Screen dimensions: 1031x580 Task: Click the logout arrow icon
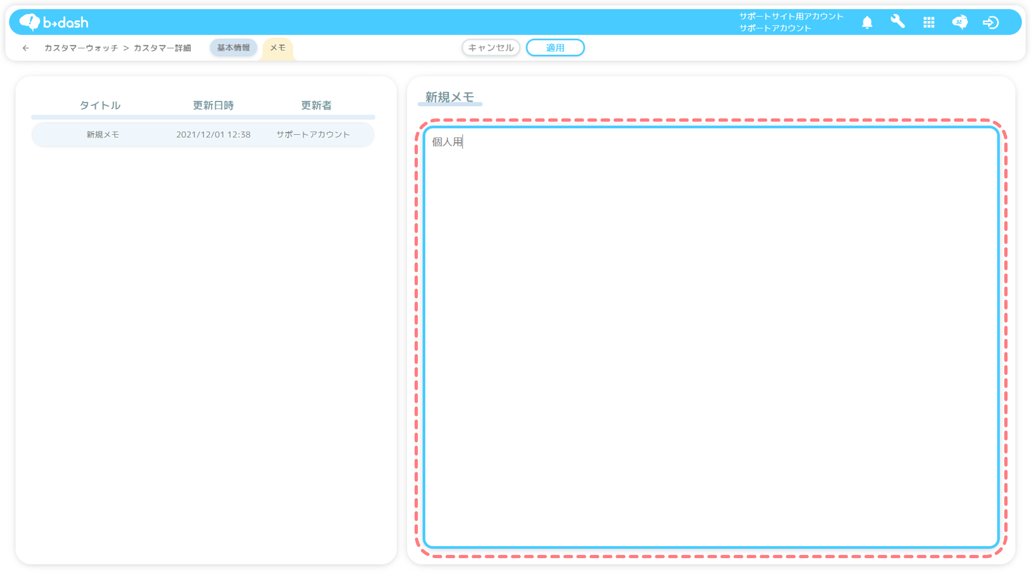click(x=991, y=22)
